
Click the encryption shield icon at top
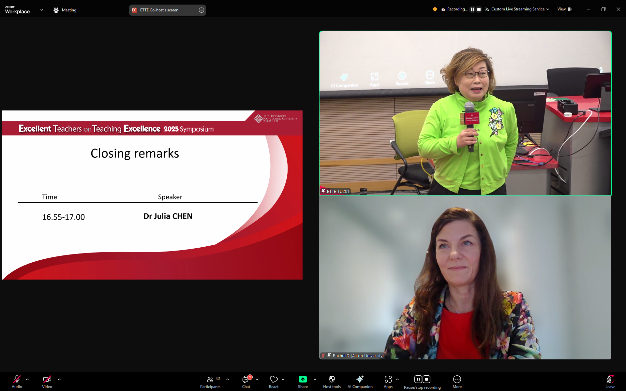pos(435,9)
